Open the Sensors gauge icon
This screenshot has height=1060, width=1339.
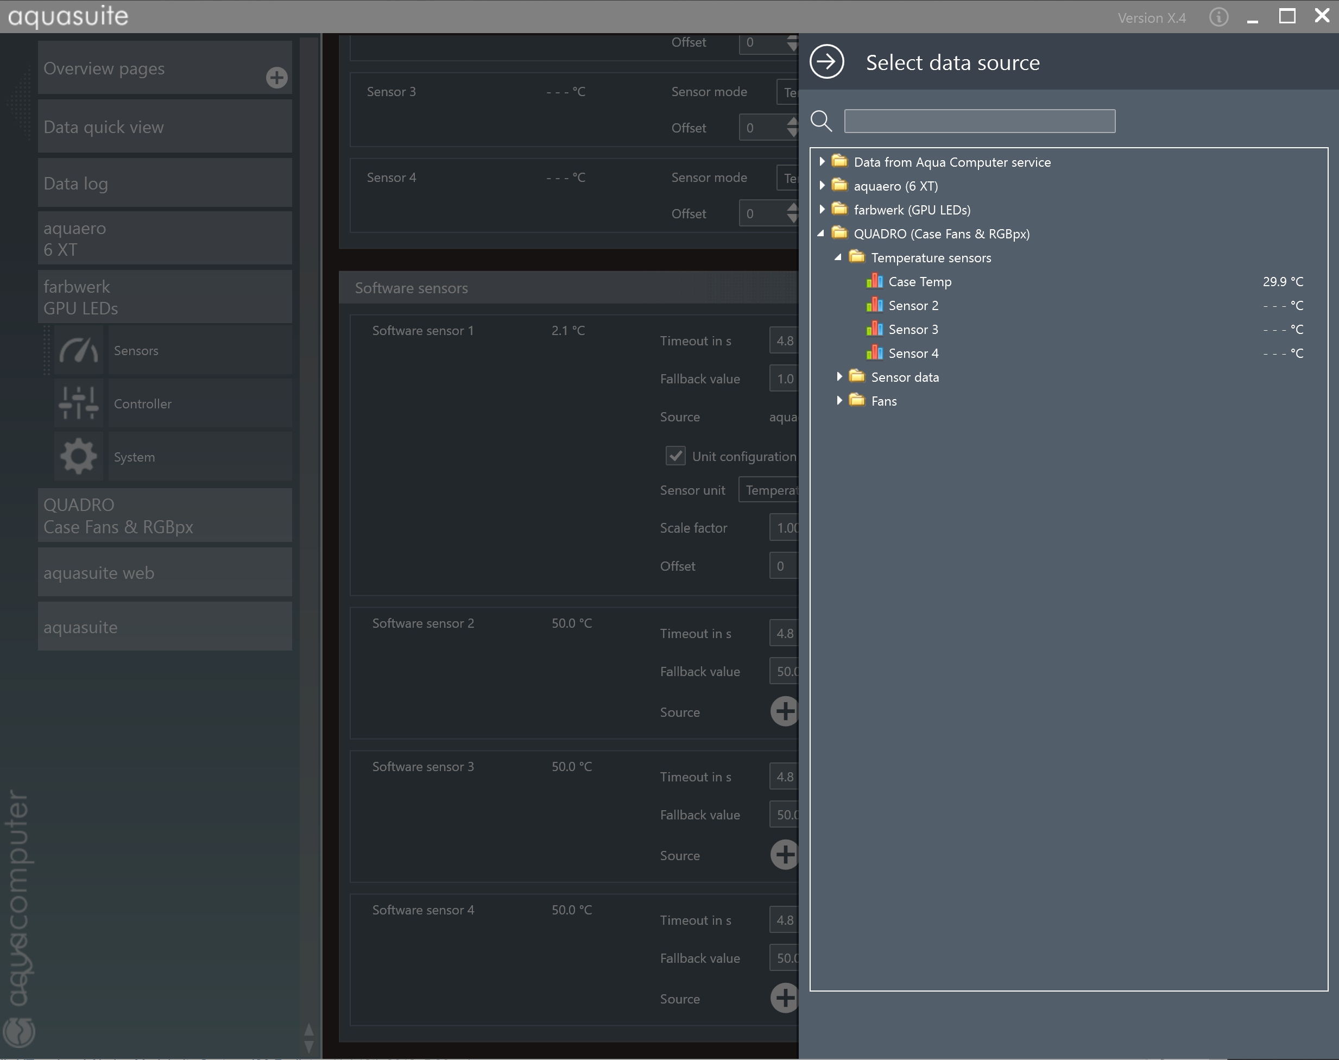click(78, 351)
